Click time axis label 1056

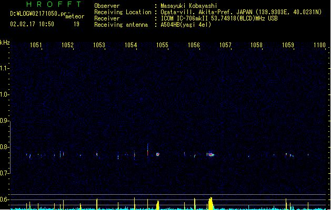[194, 45]
